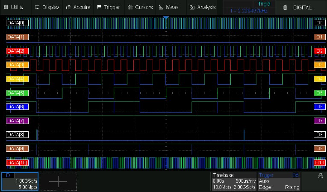Screen dimensions: 327x192
Task: Click the Trig'd status indicator
Action: tap(264, 4)
